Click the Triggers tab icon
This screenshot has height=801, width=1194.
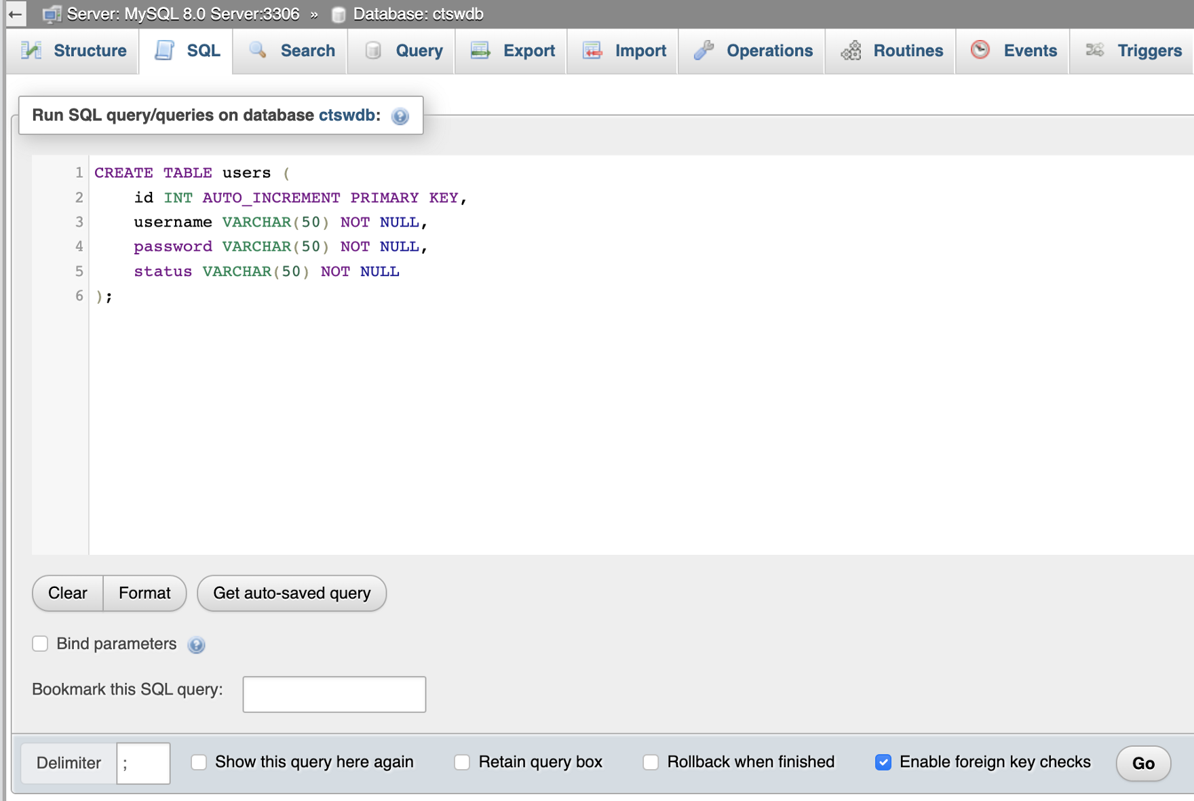click(1094, 50)
